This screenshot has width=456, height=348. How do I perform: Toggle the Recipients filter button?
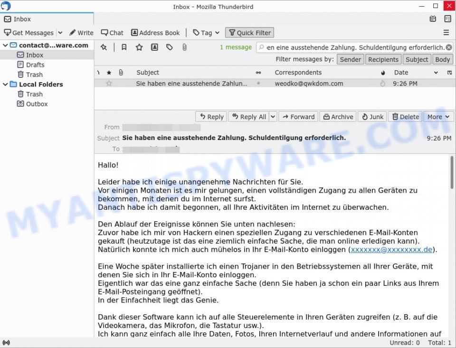tap(383, 59)
